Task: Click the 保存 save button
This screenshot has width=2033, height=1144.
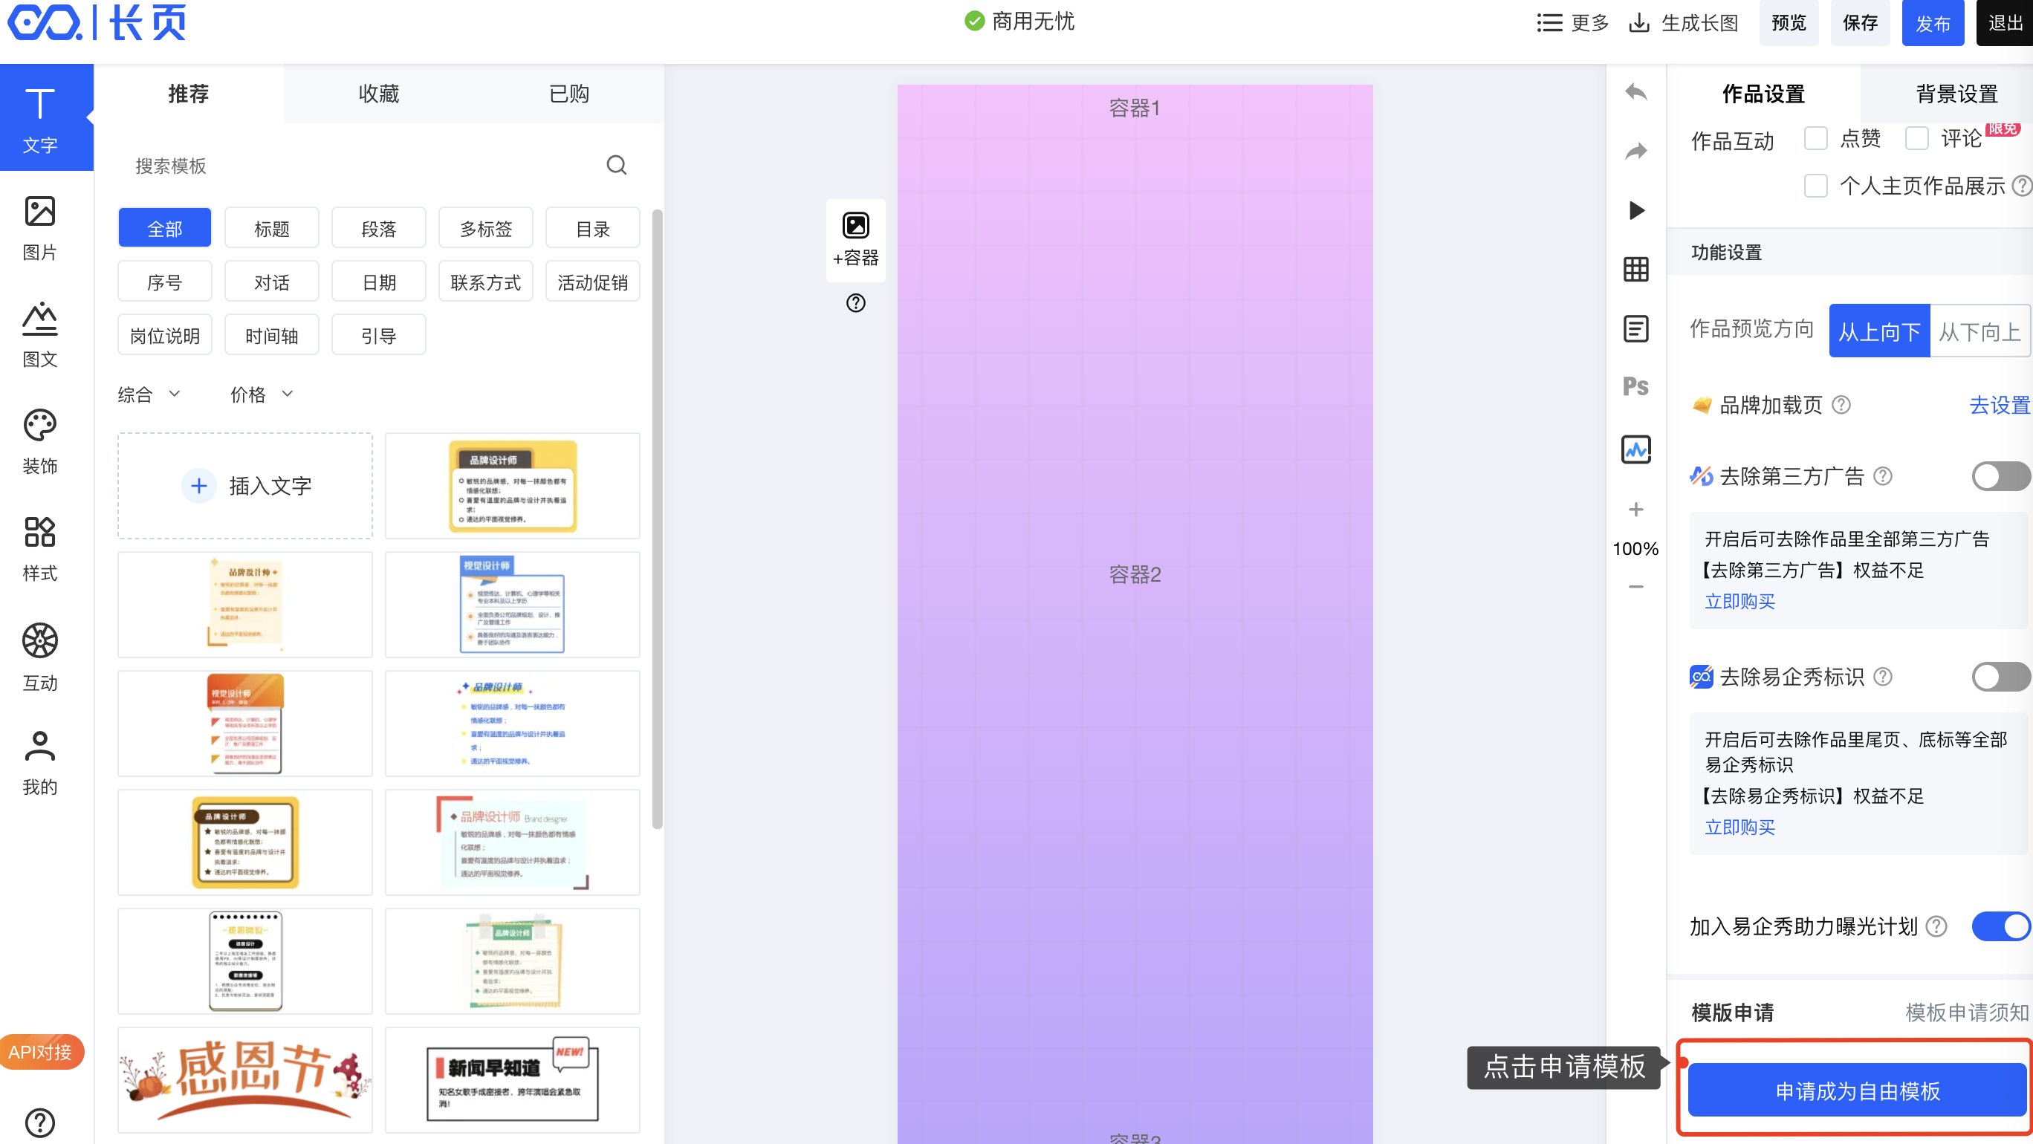Action: [1860, 23]
